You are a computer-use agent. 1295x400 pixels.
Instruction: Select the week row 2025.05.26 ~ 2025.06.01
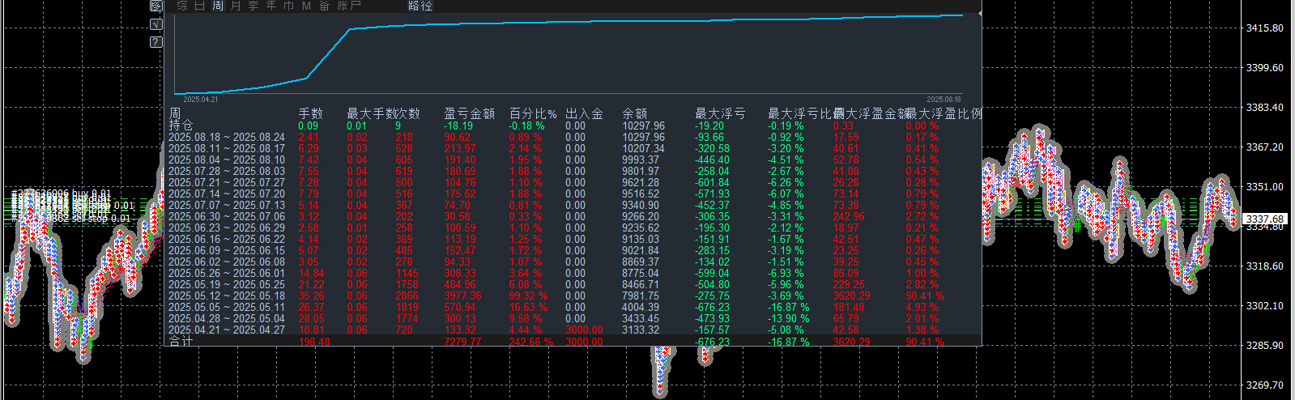(227, 273)
